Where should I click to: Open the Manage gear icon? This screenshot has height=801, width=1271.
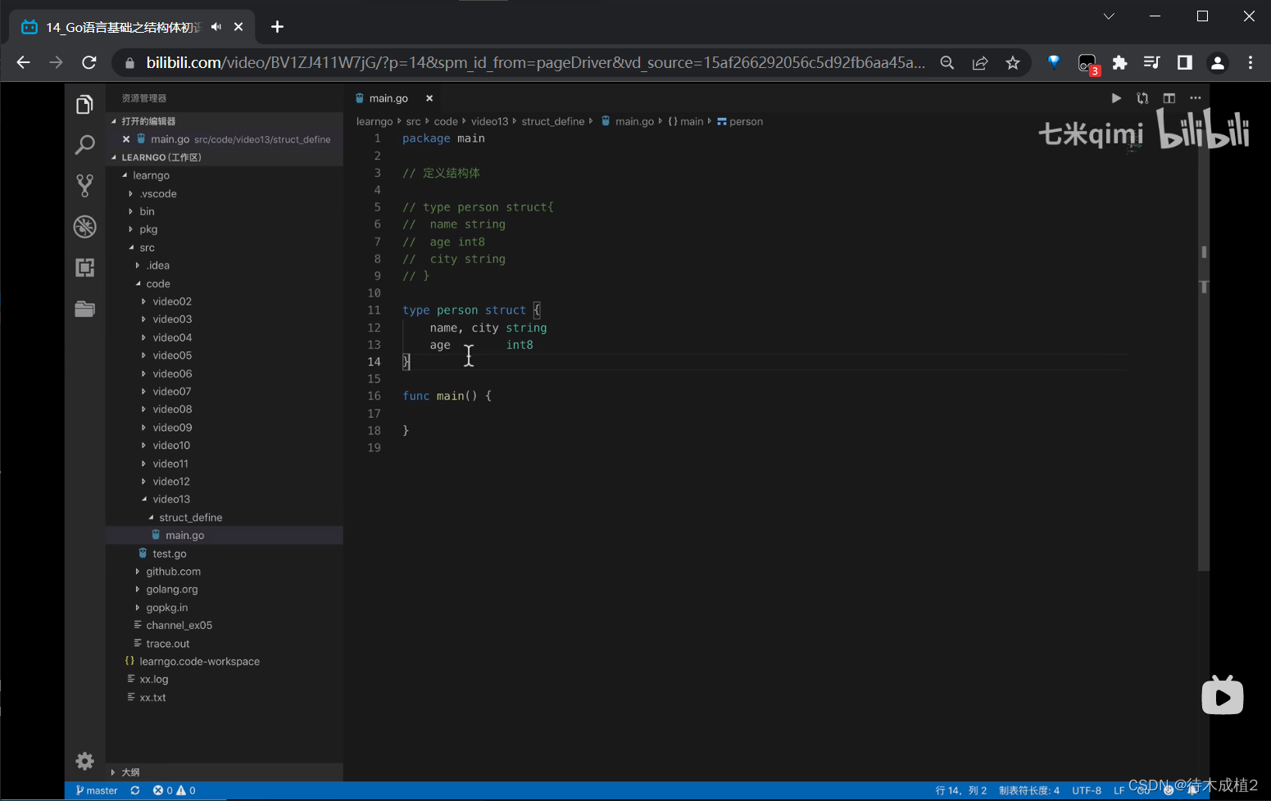click(x=84, y=761)
